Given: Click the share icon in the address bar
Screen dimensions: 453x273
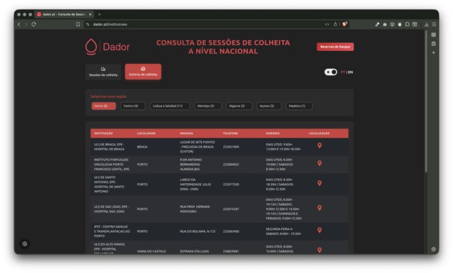Looking at the screenshot, I should (335, 24).
